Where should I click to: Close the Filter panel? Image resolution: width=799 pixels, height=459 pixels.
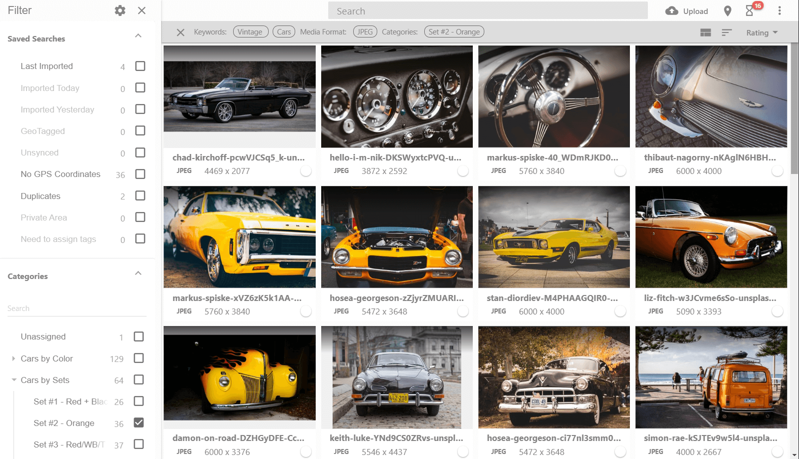tap(142, 10)
